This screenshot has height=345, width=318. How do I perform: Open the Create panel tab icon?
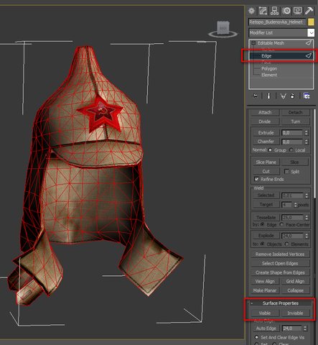pyautogui.click(x=251, y=11)
